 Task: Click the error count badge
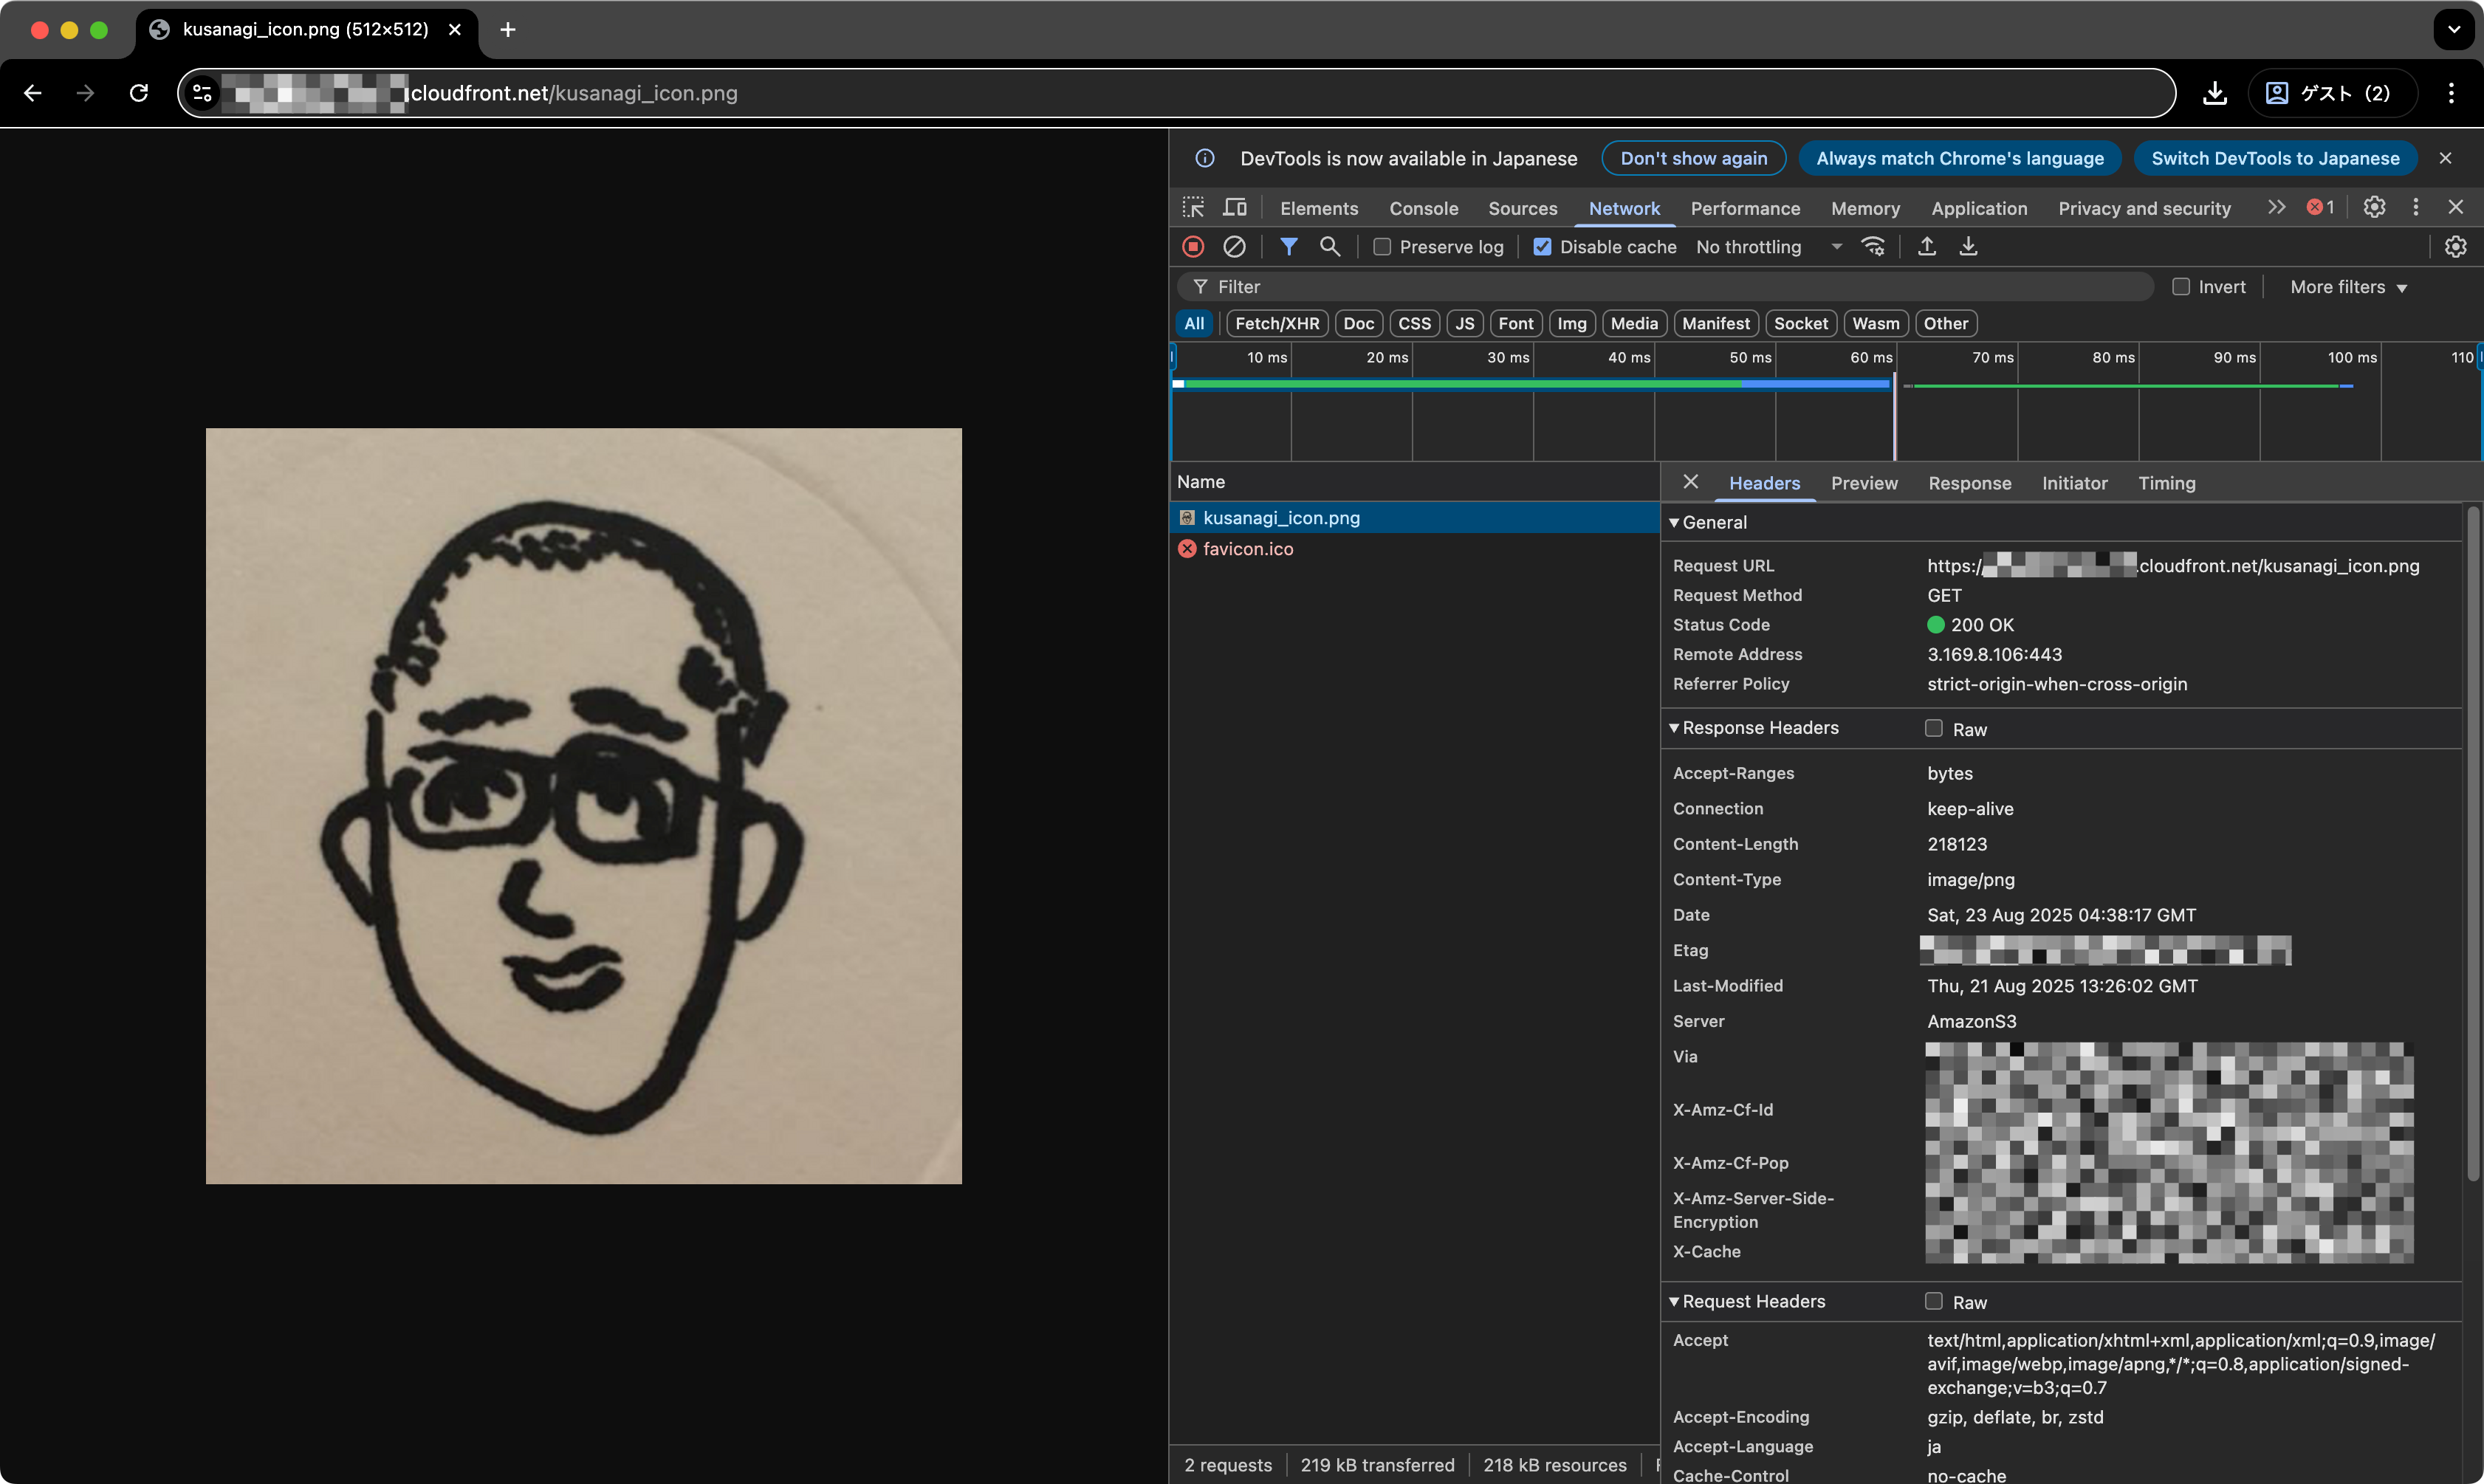coord(2321,207)
